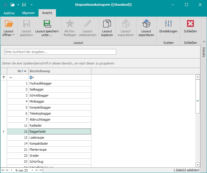Click the red Schließen icon
207x173 pixels.
(190, 24)
